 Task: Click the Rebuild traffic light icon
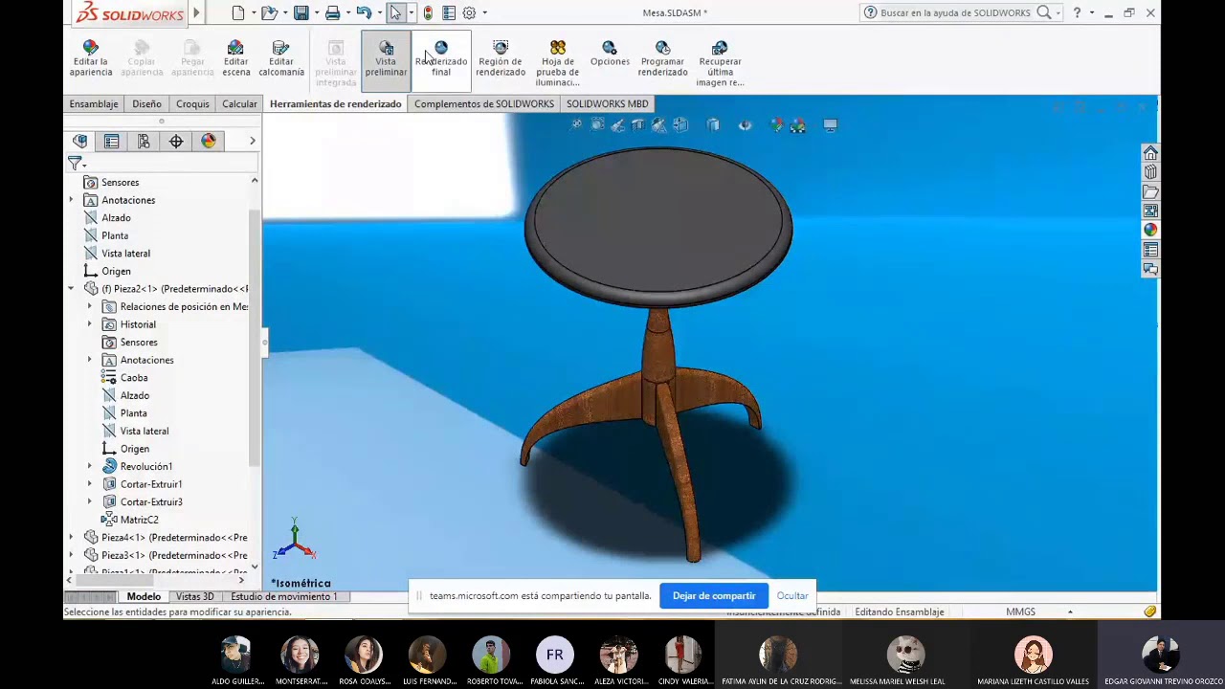[x=428, y=13]
